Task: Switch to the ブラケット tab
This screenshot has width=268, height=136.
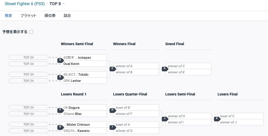Action: [x=28, y=16]
